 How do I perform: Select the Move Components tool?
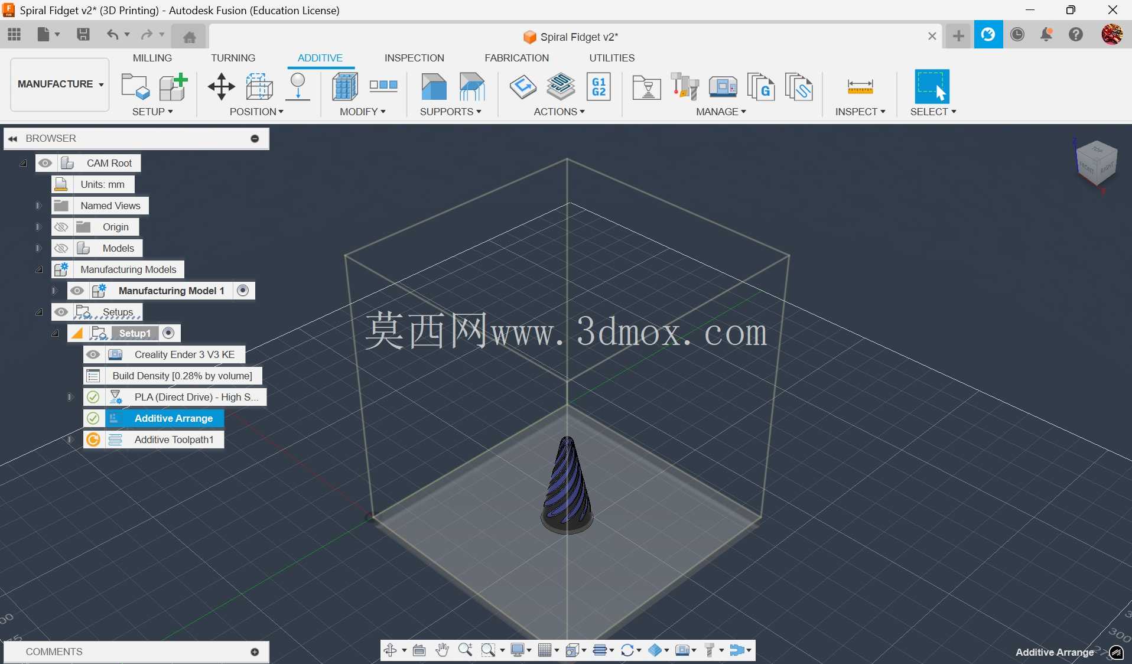222,87
